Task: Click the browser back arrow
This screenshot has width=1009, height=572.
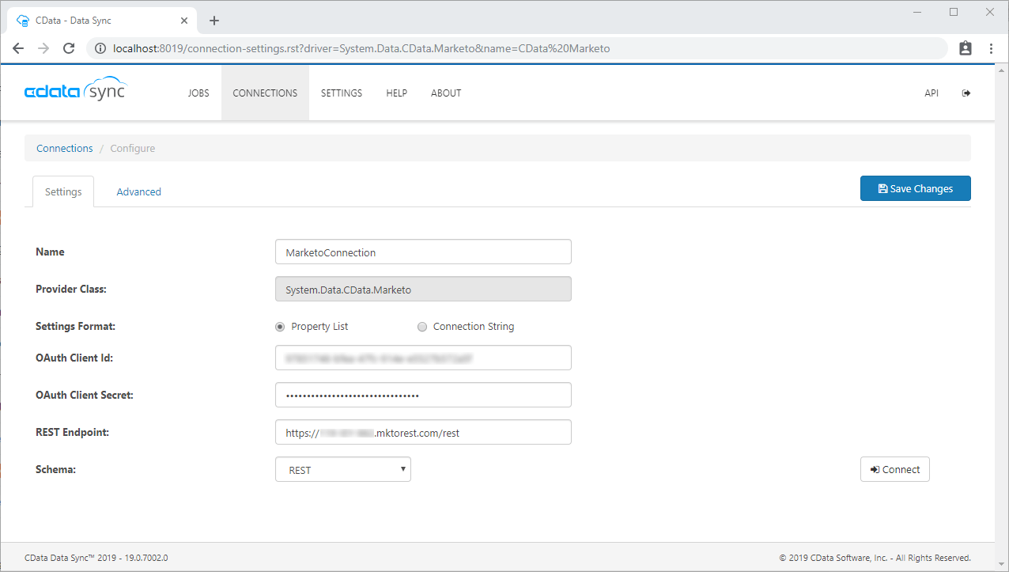Action: point(18,48)
